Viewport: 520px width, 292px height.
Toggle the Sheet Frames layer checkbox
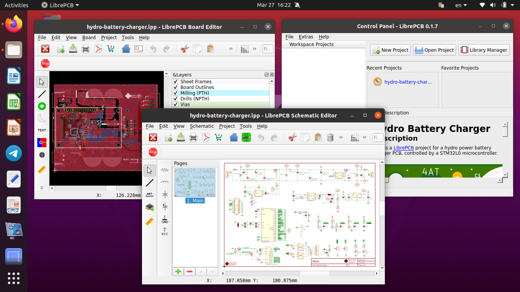pos(175,82)
